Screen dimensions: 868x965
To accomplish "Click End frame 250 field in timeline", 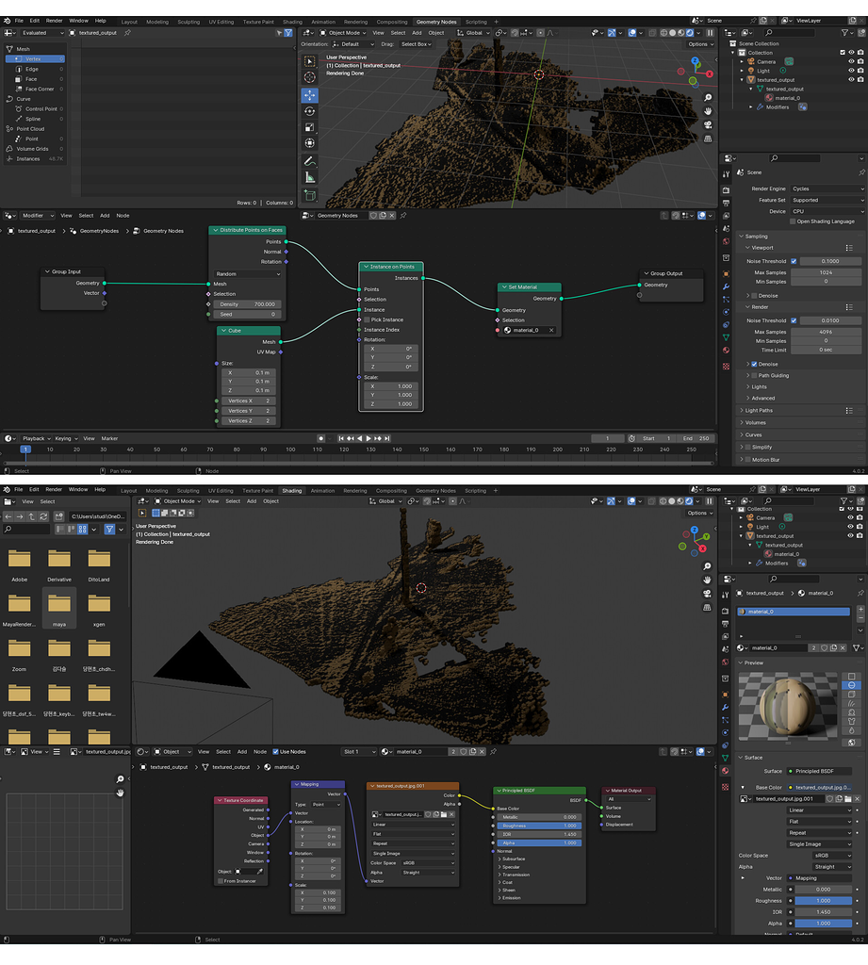I will (696, 439).
